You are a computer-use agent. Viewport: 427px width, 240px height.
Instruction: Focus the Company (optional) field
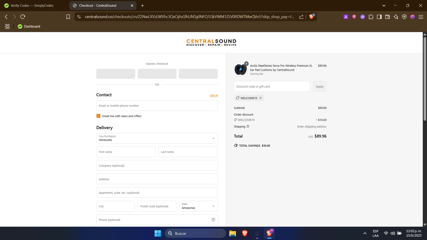pos(157,165)
